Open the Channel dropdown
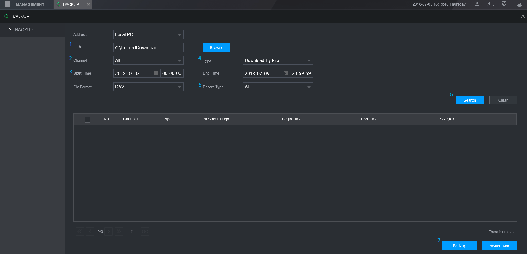 [148, 60]
